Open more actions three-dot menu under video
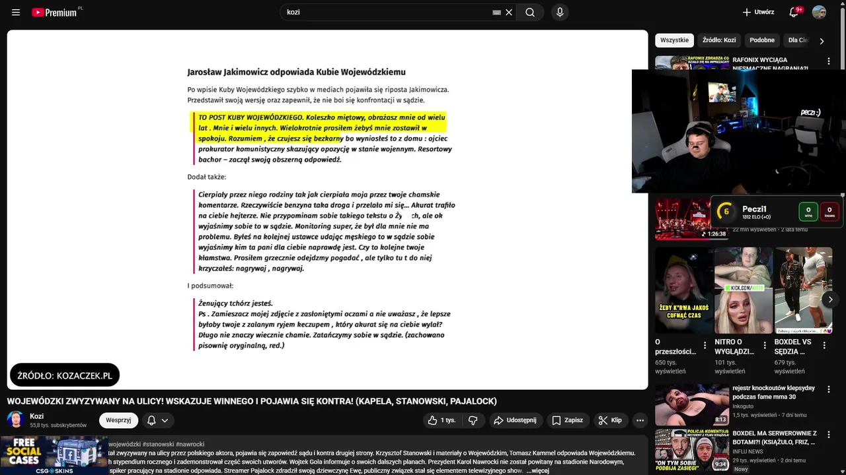The height and width of the screenshot is (475, 846). tap(640, 420)
